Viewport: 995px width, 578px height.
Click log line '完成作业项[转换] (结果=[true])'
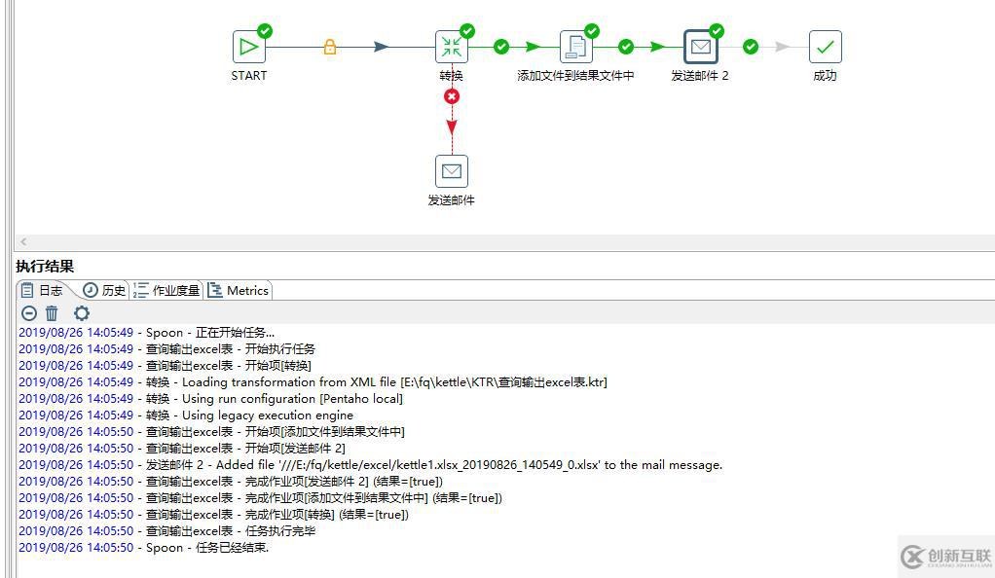click(214, 515)
